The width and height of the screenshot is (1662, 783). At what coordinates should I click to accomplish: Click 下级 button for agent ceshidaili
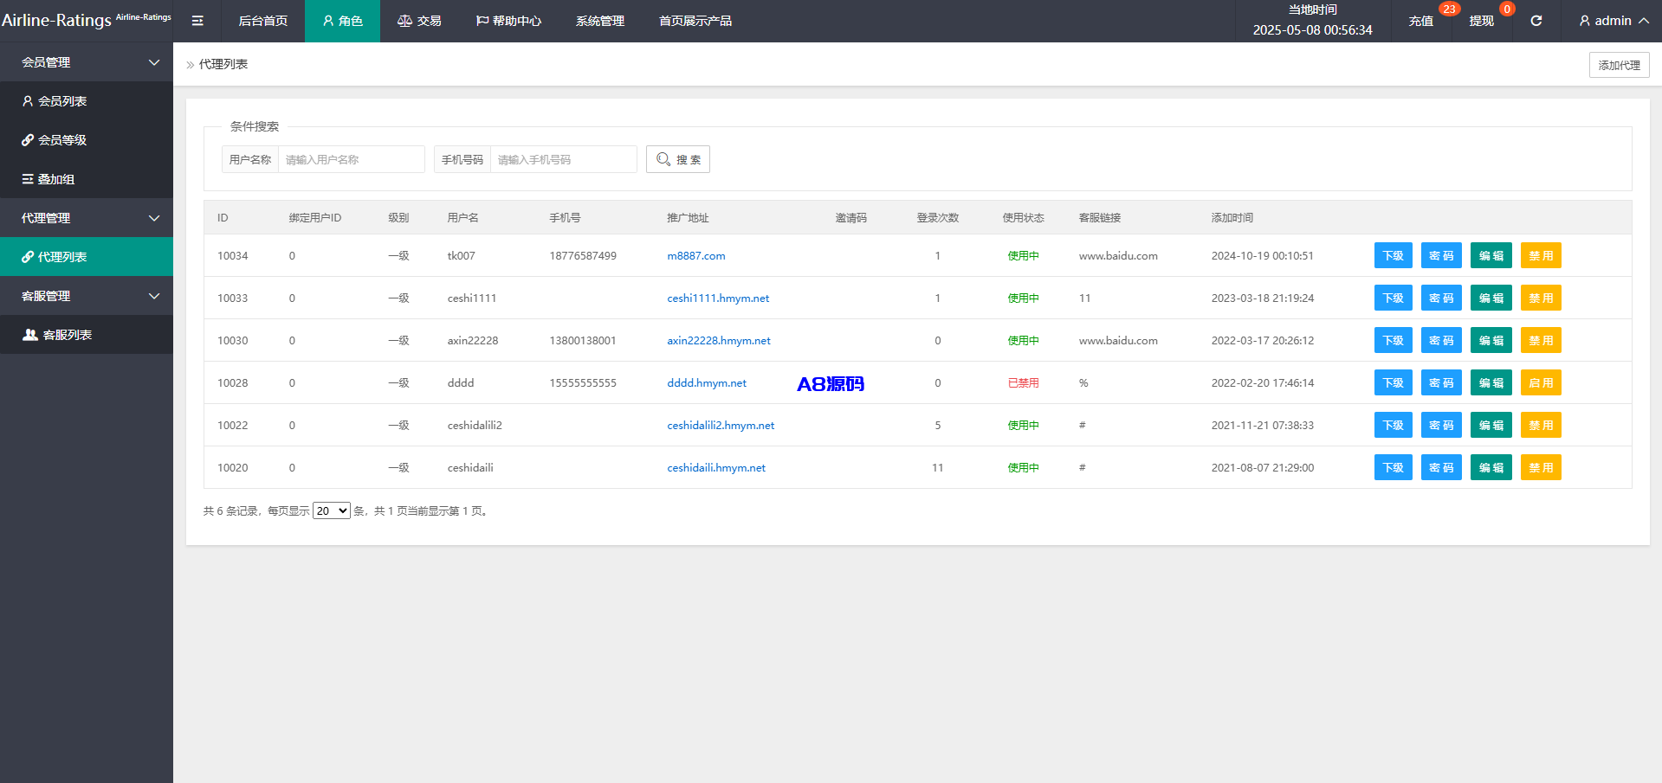[1394, 467]
